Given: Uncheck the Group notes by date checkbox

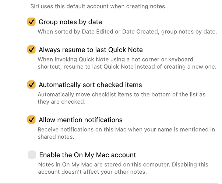Looking at the screenshot, I should coord(31,22).
